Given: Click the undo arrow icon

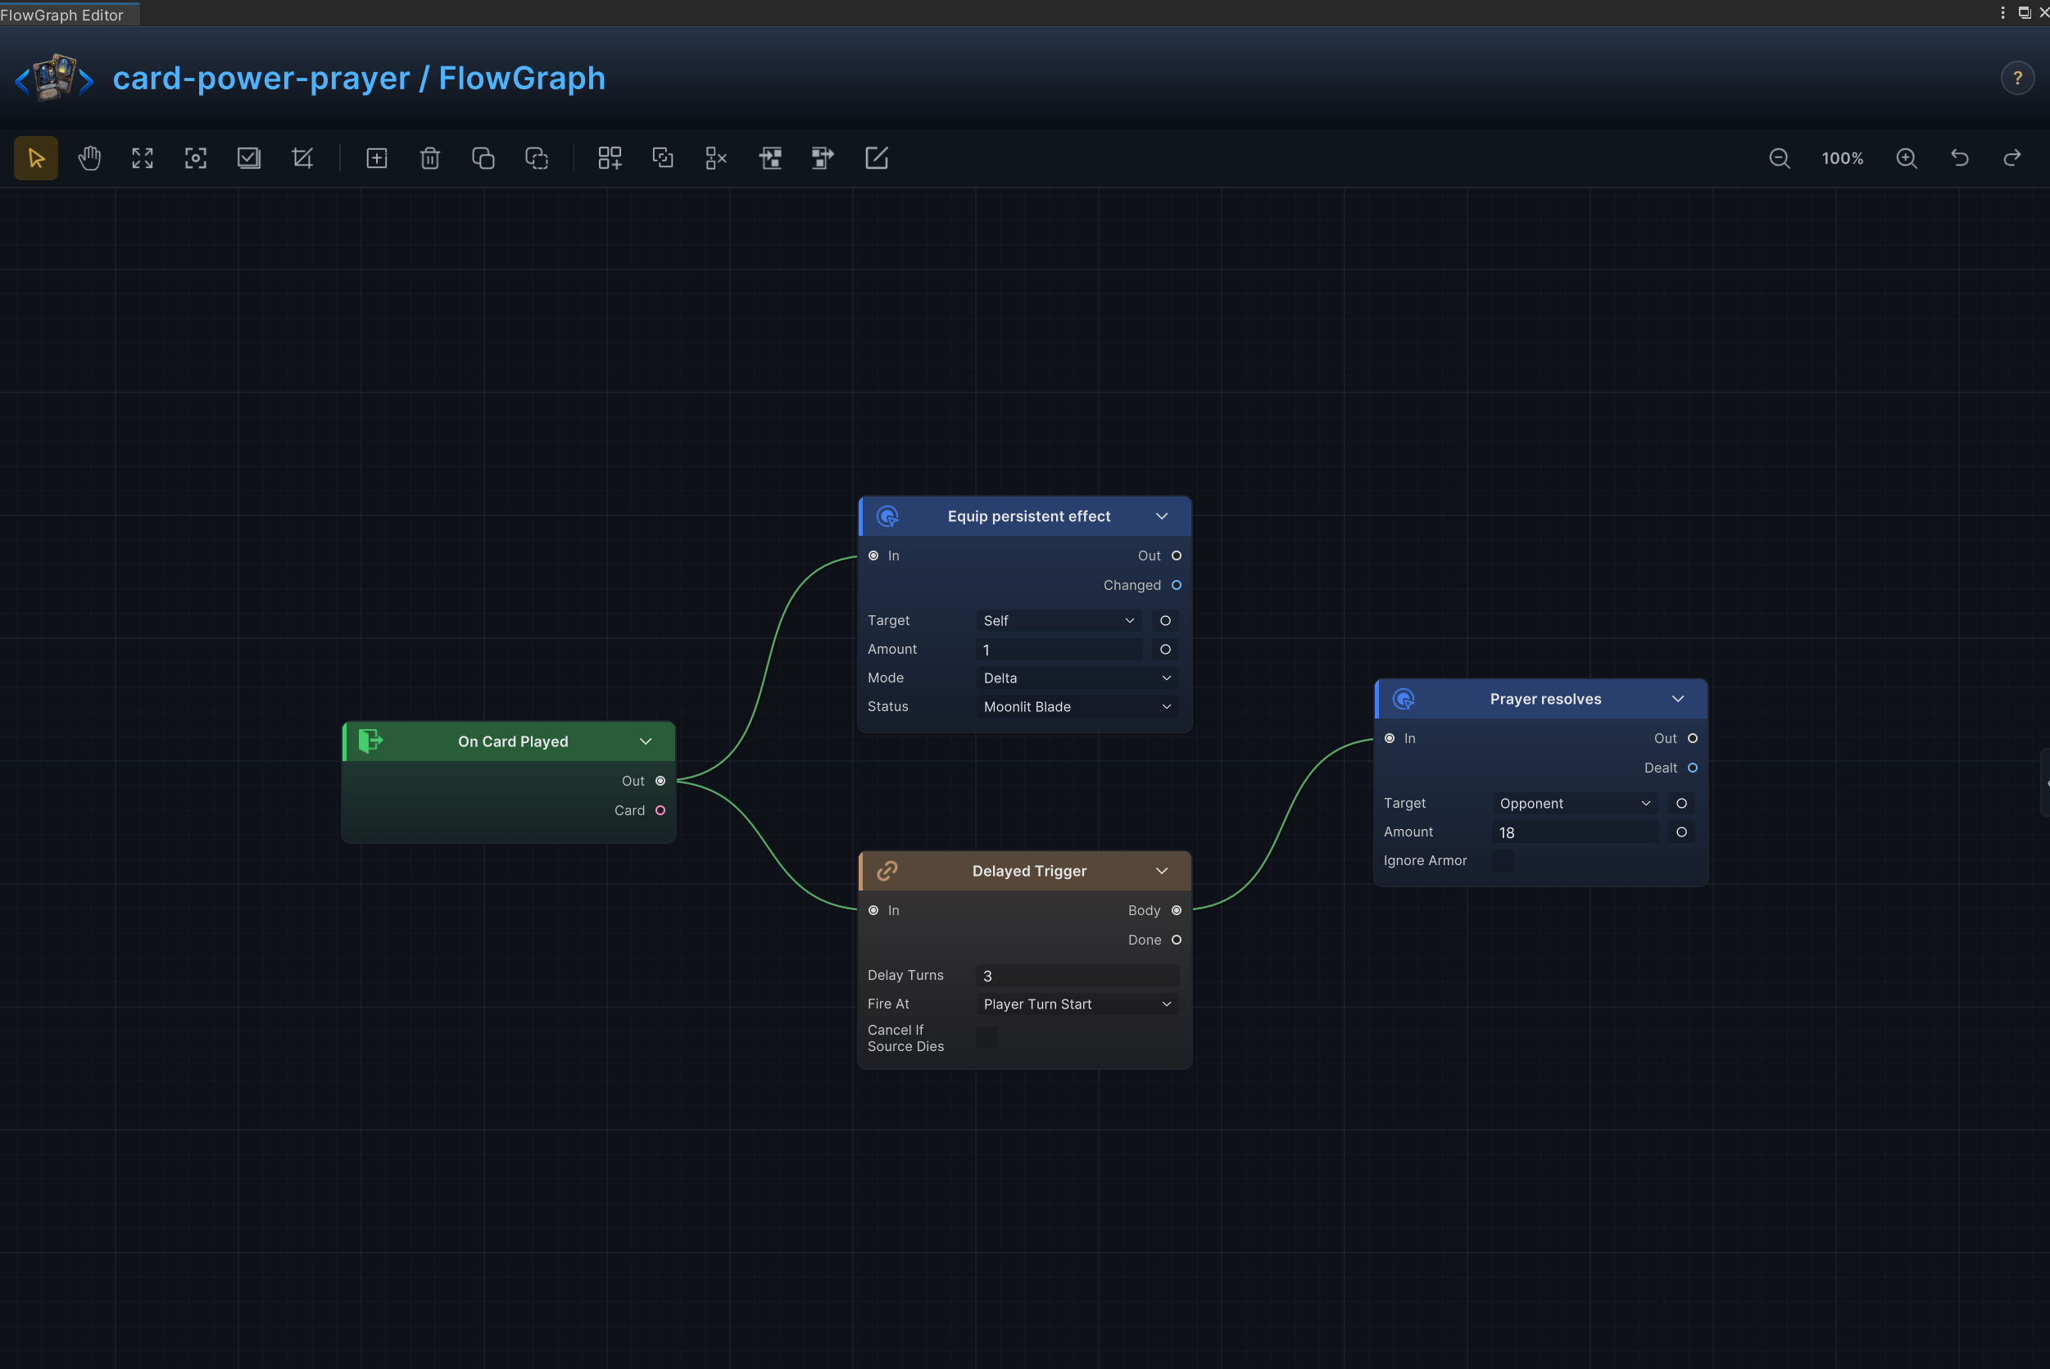Looking at the screenshot, I should coord(1960,158).
